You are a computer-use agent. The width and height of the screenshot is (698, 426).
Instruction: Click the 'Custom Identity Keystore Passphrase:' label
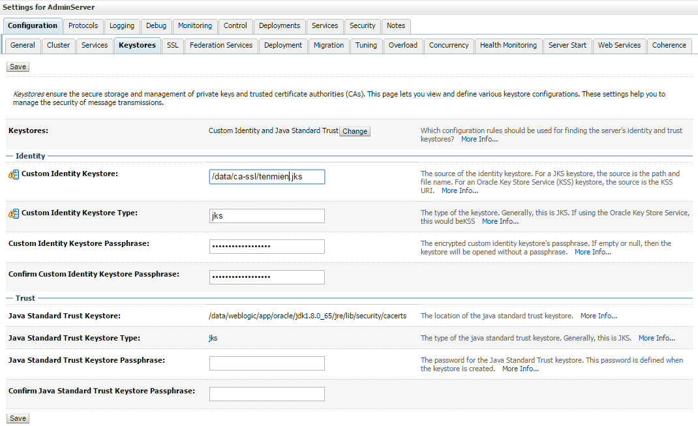pyautogui.click(x=79, y=243)
